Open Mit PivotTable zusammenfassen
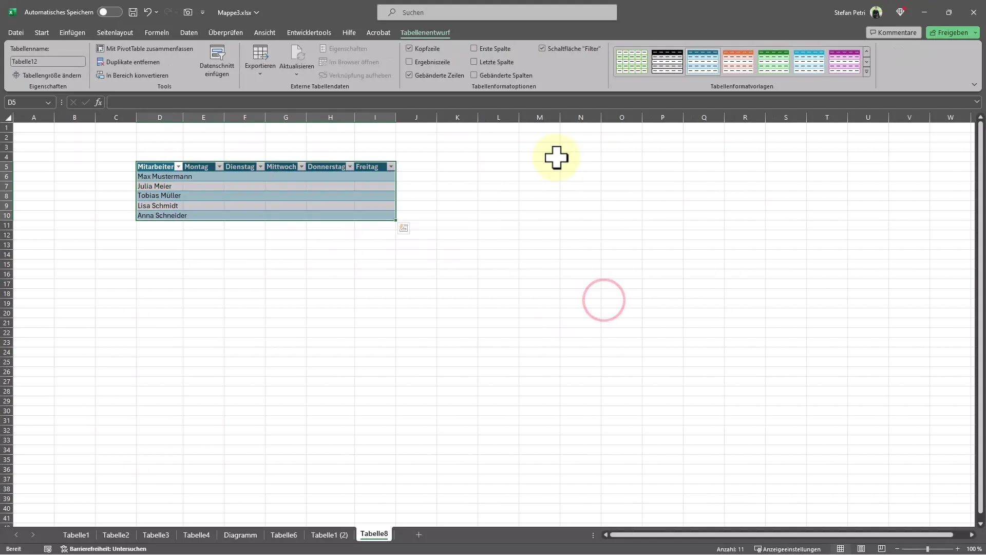 [145, 49]
